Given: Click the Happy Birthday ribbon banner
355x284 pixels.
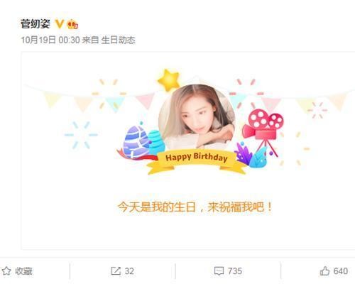Looking at the screenshot, I should (197, 162).
